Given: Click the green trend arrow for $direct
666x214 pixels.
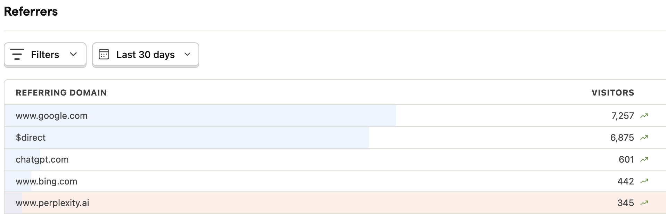Looking at the screenshot, I should 645,137.
